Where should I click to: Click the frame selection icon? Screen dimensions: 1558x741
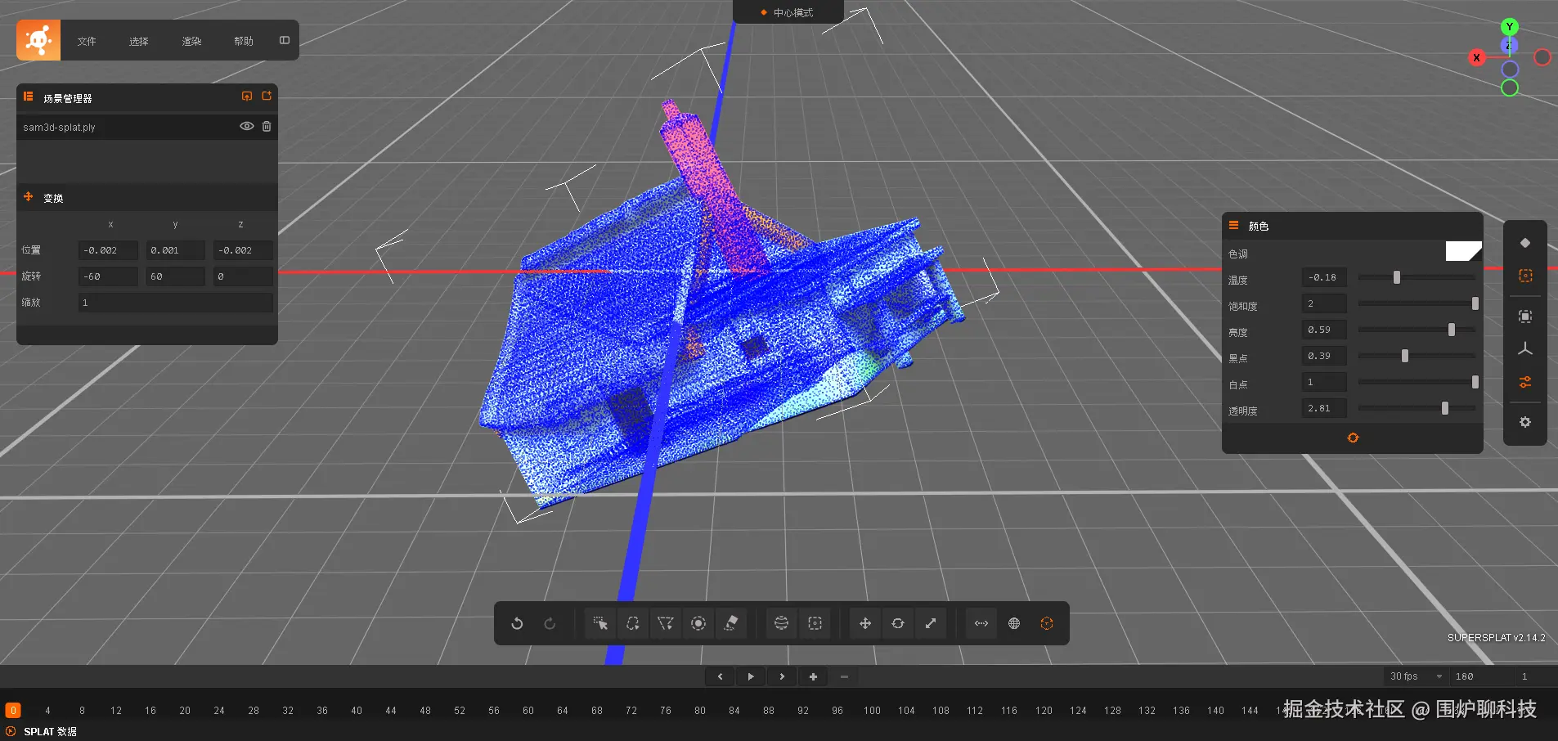tap(1525, 317)
